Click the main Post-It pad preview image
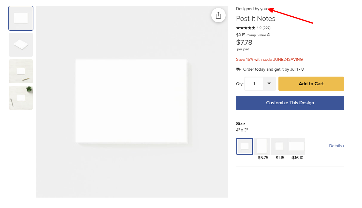Viewport: 362px width, 208px height. (132, 102)
